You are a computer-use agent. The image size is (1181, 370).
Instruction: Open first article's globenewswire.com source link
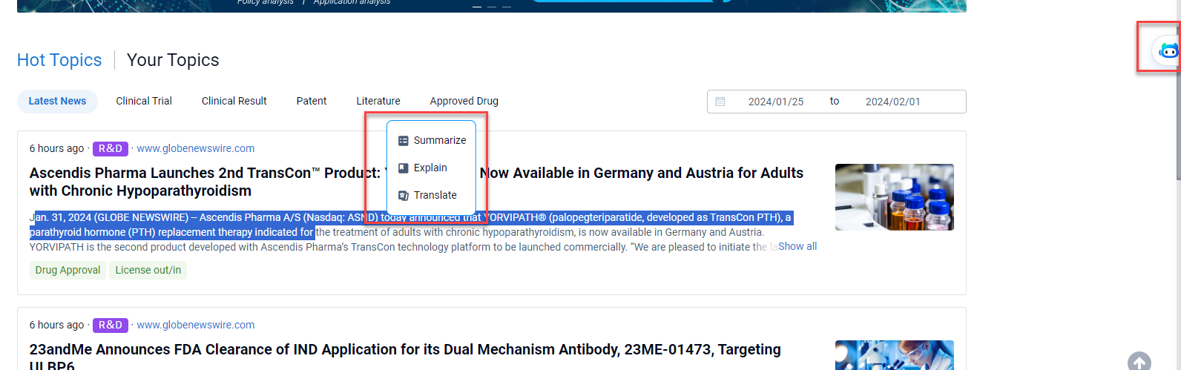point(195,148)
